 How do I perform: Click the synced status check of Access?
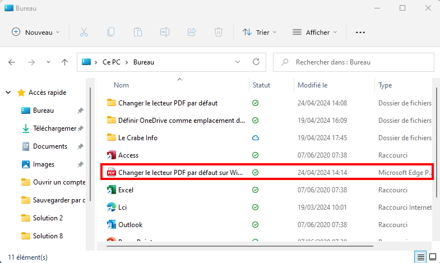[x=255, y=155]
